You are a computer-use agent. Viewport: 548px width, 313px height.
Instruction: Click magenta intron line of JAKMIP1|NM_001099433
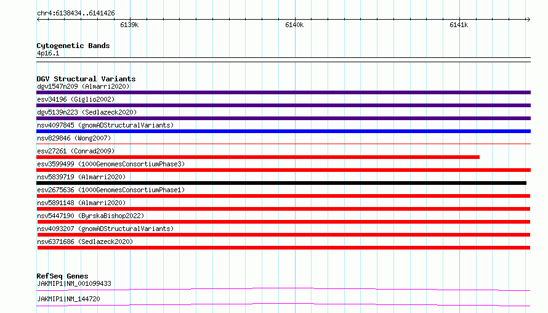pos(283,289)
